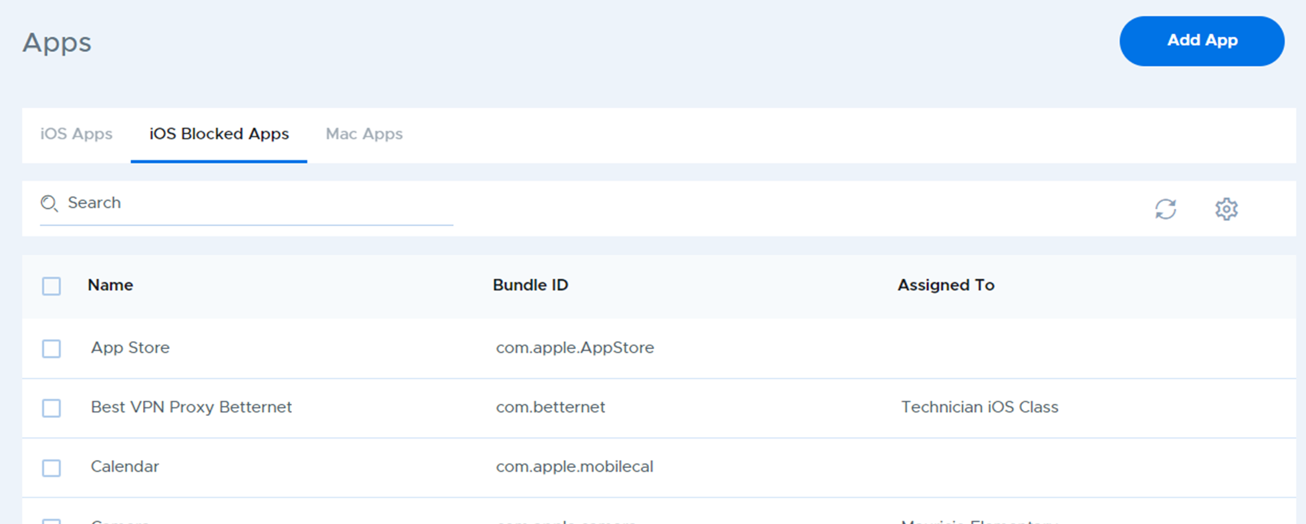This screenshot has width=1306, height=524.
Task: Click the Calendar app name
Action: (x=125, y=467)
